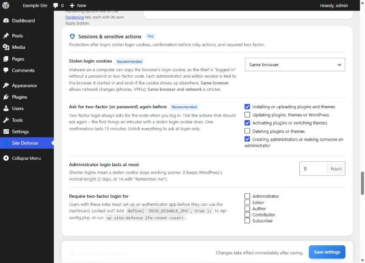The height and width of the screenshot is (263, 365).
Task: Click the Media icon in sidebar
Action: (6, 47)
